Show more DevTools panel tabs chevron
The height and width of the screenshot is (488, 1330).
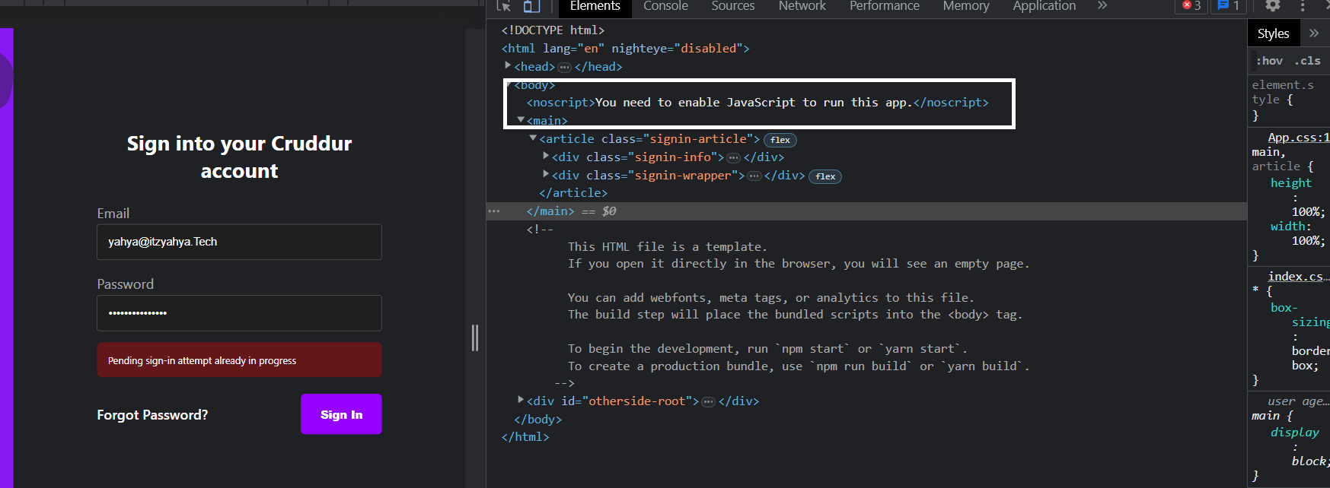pos(1102,5)
